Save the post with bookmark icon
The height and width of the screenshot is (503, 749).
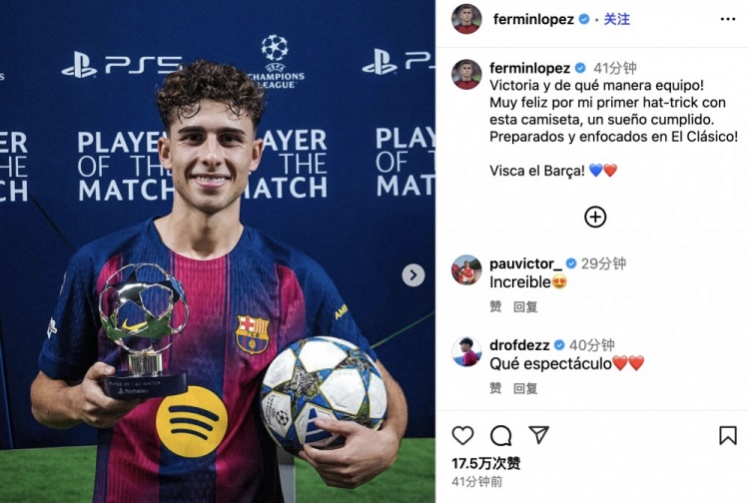click(x=728, y=435)
